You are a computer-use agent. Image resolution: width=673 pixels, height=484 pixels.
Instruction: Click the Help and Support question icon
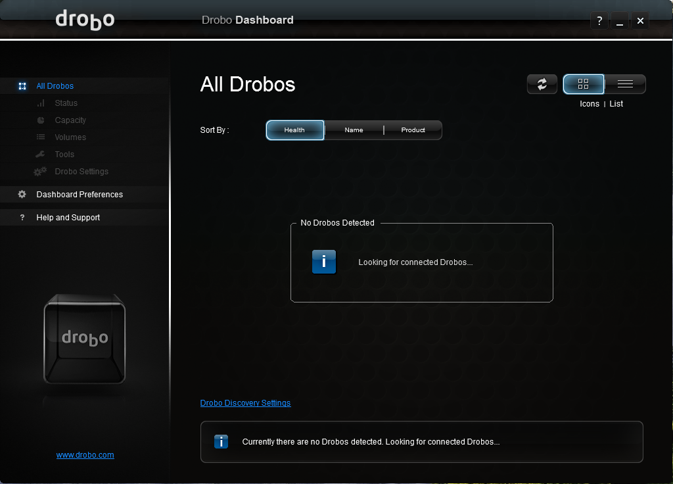pyautogui.click(x=22, y=218)
